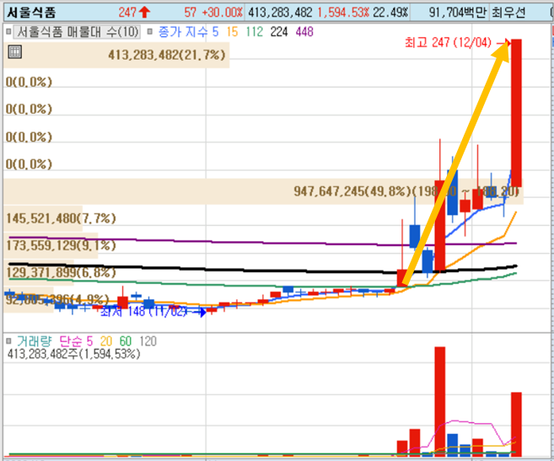This screenshot has height=461, width=554.
Task: Toggle the 서울식품 매물대 indicator square
Action: pyautogui.click(x=8, y=32)
